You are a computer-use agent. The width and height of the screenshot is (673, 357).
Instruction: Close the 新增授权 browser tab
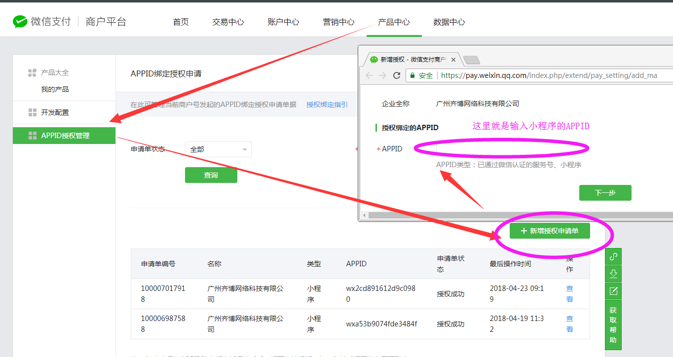(454, 60)
